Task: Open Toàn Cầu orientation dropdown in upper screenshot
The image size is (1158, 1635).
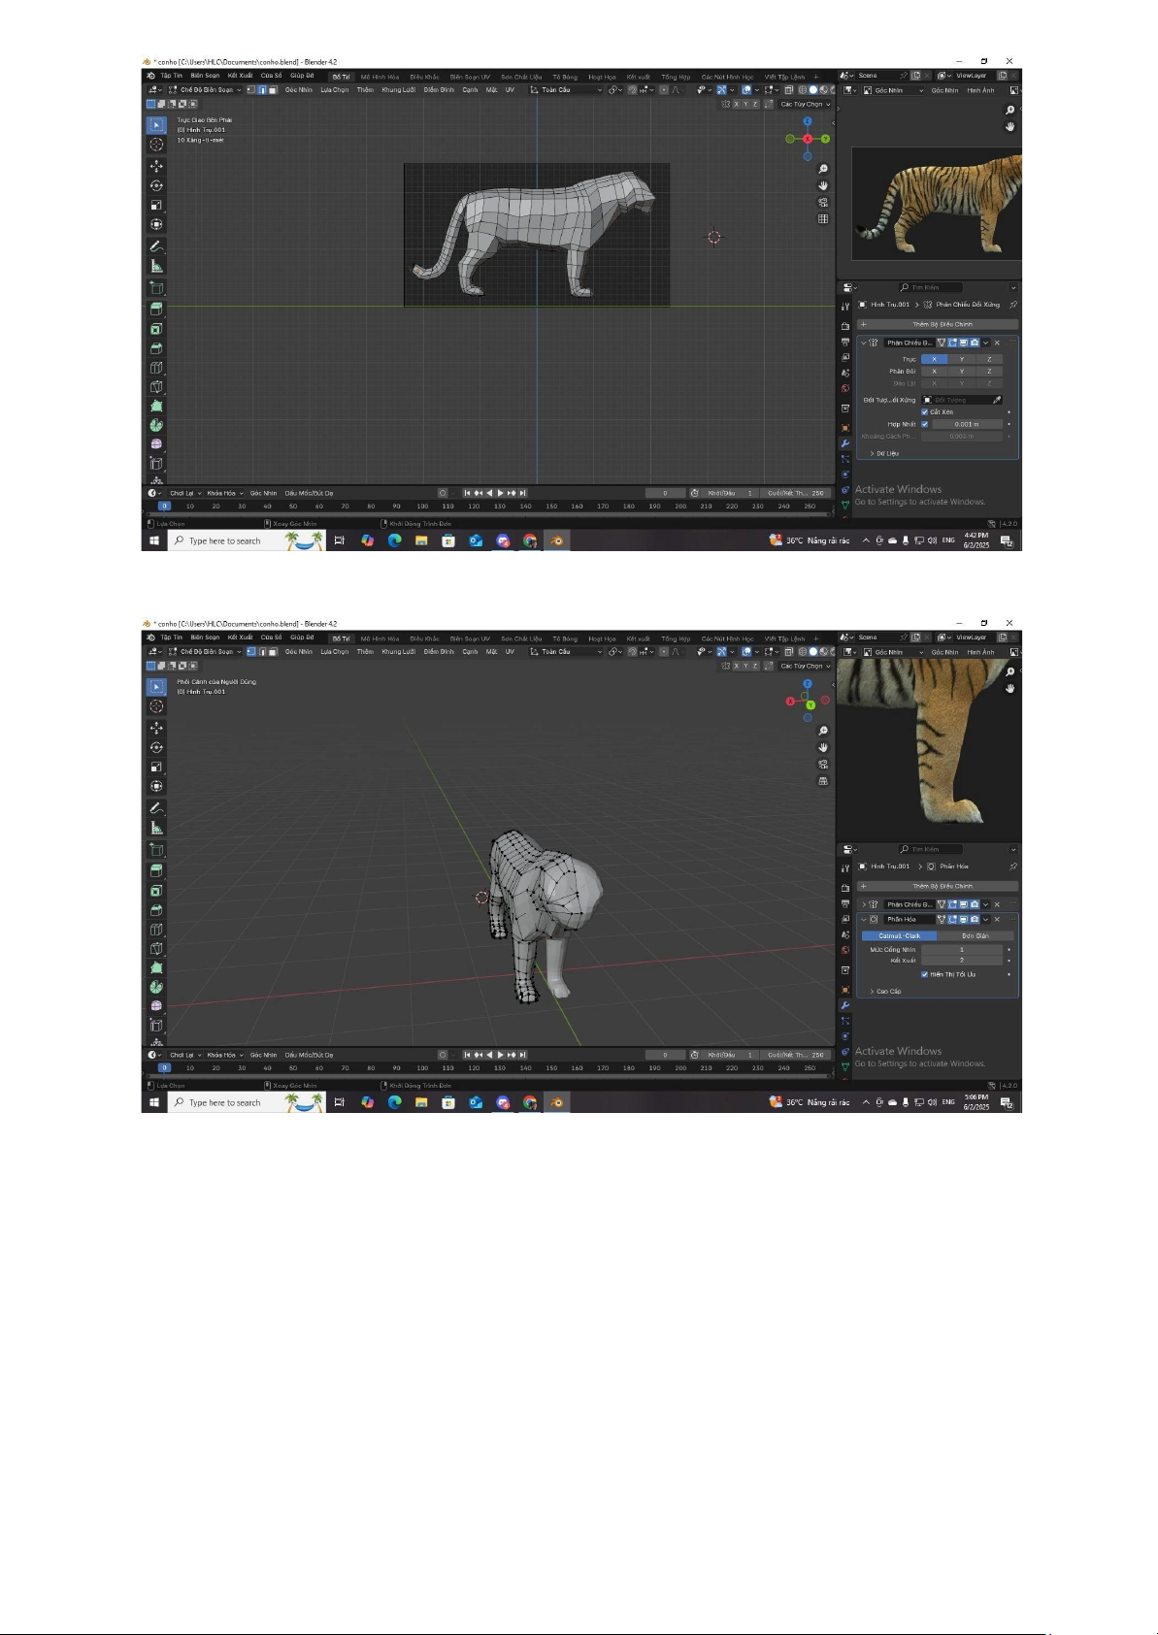Action: tap(566, 90)
